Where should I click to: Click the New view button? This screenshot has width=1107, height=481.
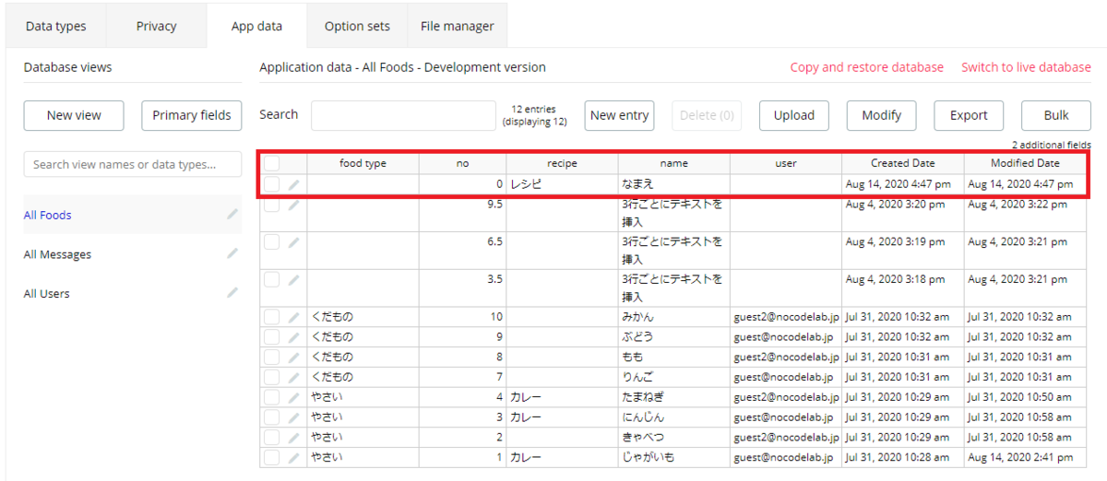pos(74,115)
